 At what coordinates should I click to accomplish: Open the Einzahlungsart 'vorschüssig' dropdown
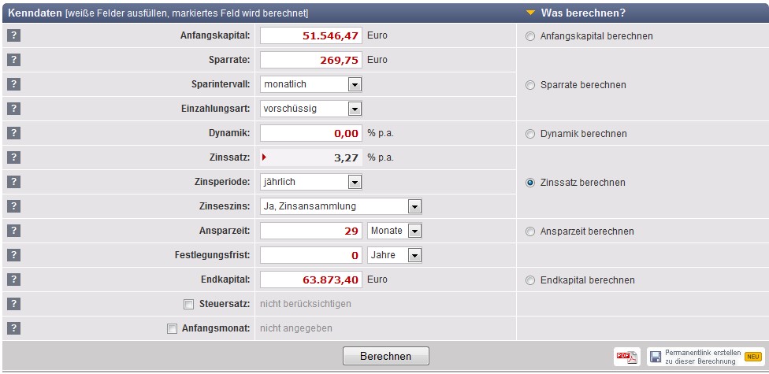tap(311, 109)
